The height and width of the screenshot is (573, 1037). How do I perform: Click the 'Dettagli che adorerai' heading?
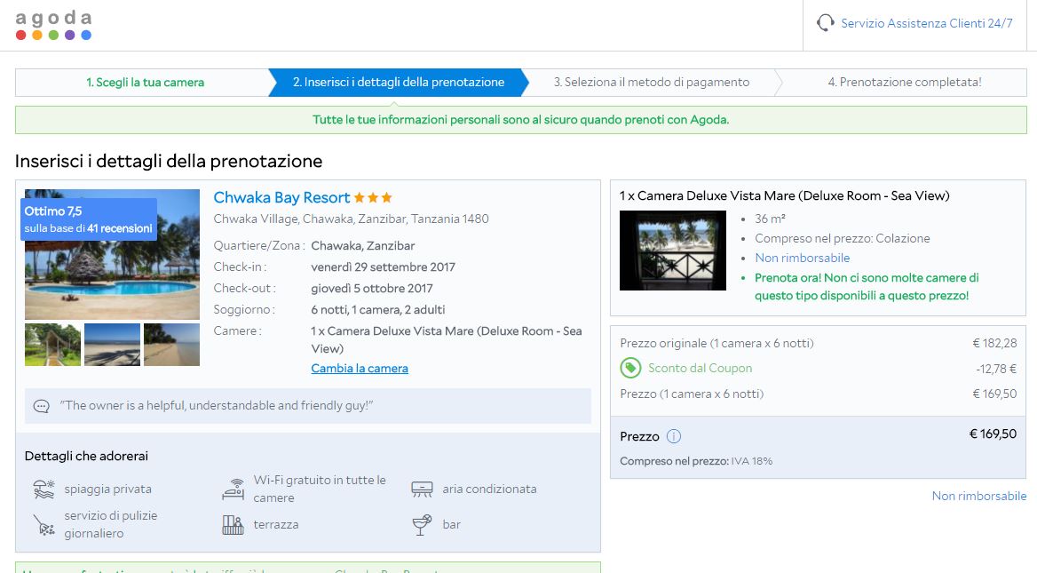coord(86,456)
